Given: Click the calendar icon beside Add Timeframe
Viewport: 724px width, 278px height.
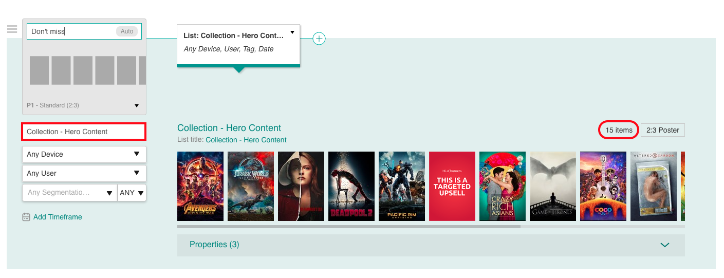Looking at the screenshot, I should click(x=26, y=217).
